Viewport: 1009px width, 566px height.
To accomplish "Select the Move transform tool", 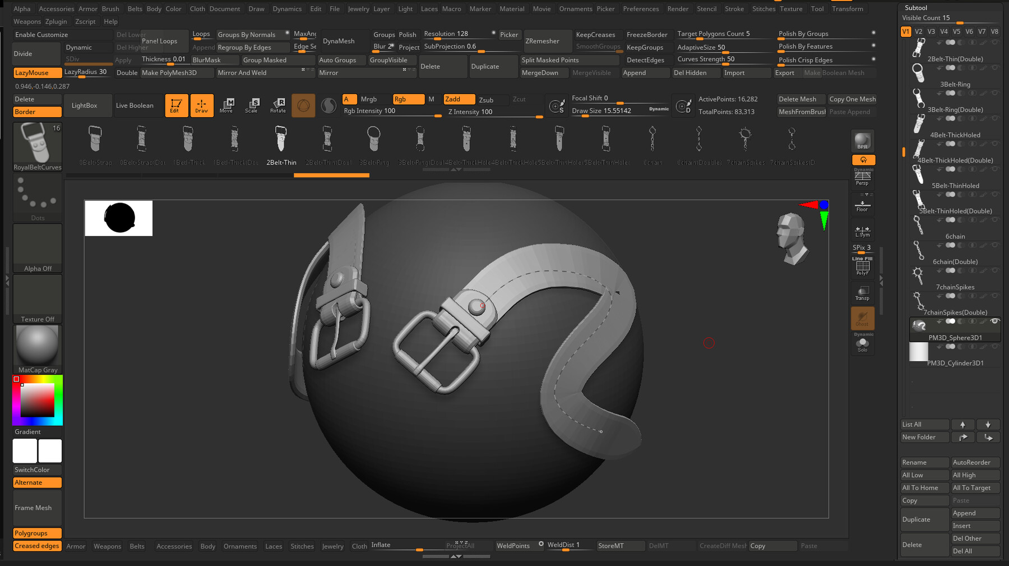I will (x=226, y=105).
